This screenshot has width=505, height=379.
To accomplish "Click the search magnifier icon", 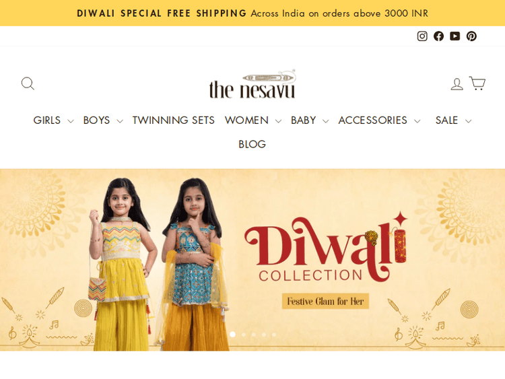I will [28, 83].
